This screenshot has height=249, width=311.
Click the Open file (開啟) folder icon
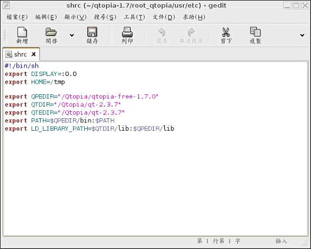pyautogui.click(x=51, y=35)
